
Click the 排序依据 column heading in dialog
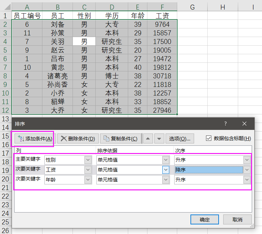coord(107,150)
